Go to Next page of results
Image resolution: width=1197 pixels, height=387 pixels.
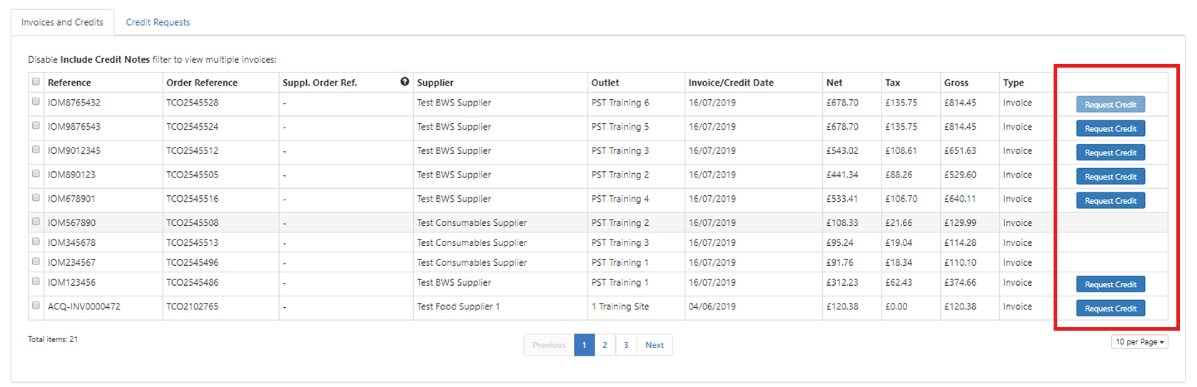[654, 345]
